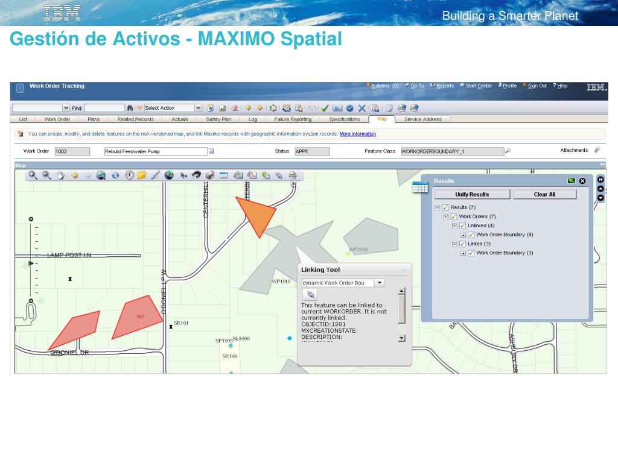Switch to the Work Order tab
618x463 pixels.
pos(57,119)
